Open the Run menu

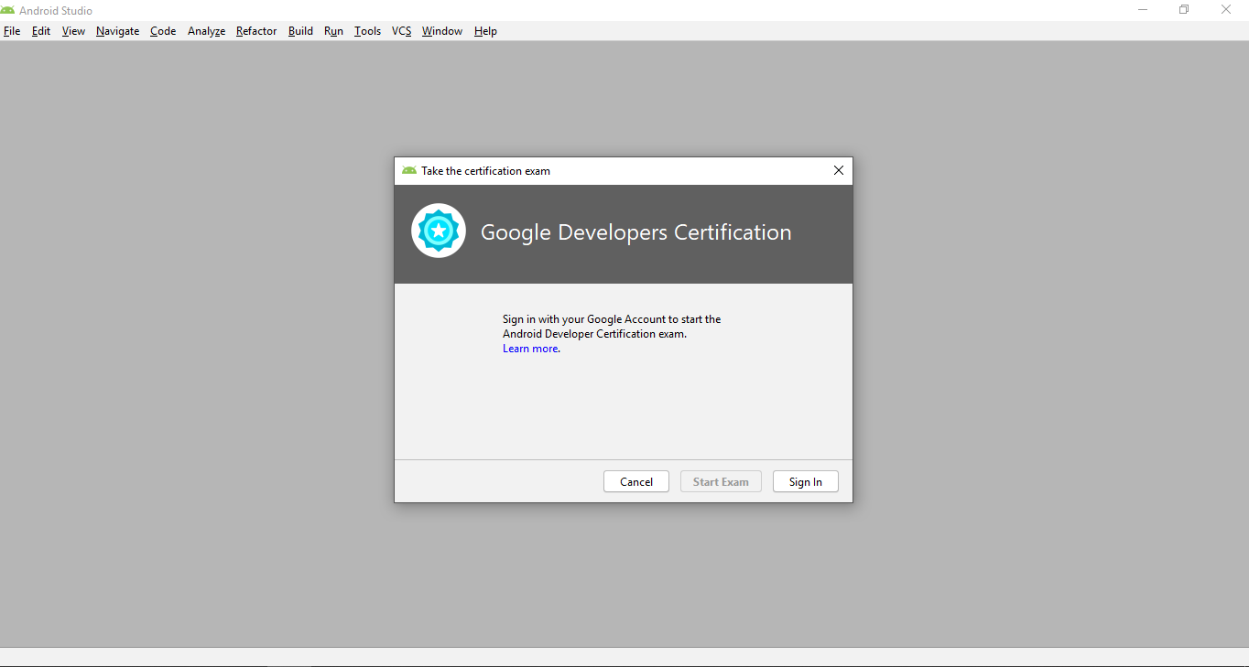333,31
